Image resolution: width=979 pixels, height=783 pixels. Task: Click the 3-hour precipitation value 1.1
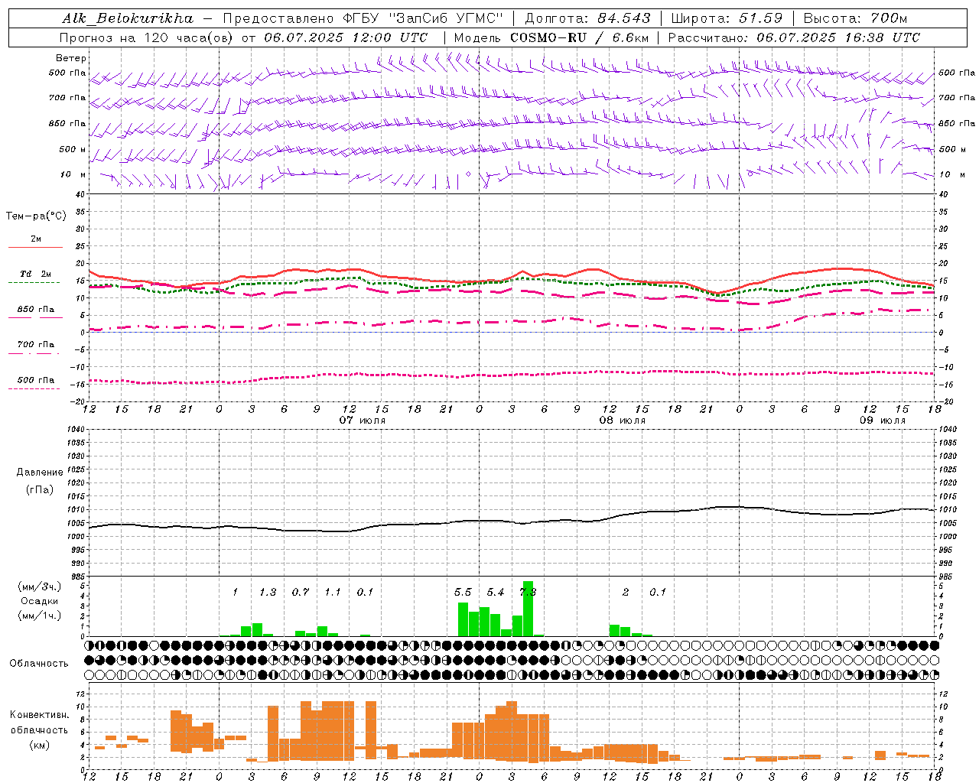[x=333, y=593]
